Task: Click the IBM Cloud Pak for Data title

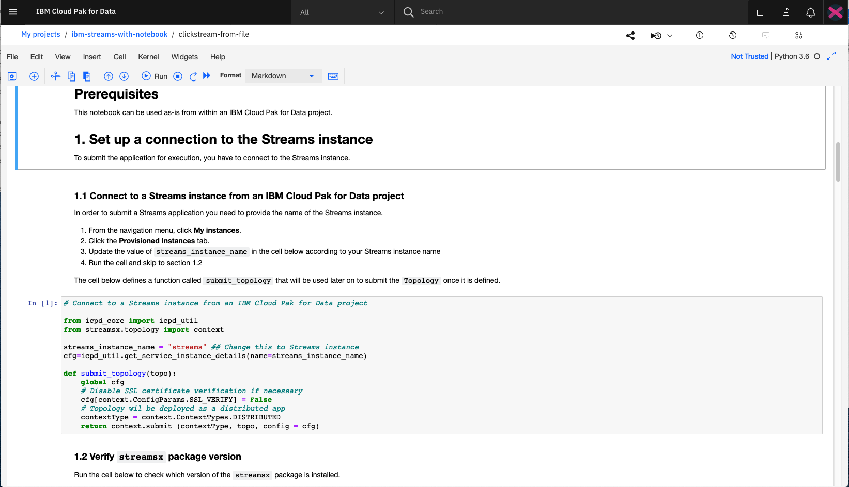Action: [76, 11]
